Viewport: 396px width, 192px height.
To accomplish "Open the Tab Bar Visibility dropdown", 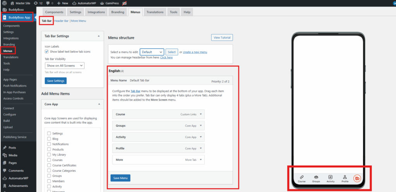I will (65, 66).
